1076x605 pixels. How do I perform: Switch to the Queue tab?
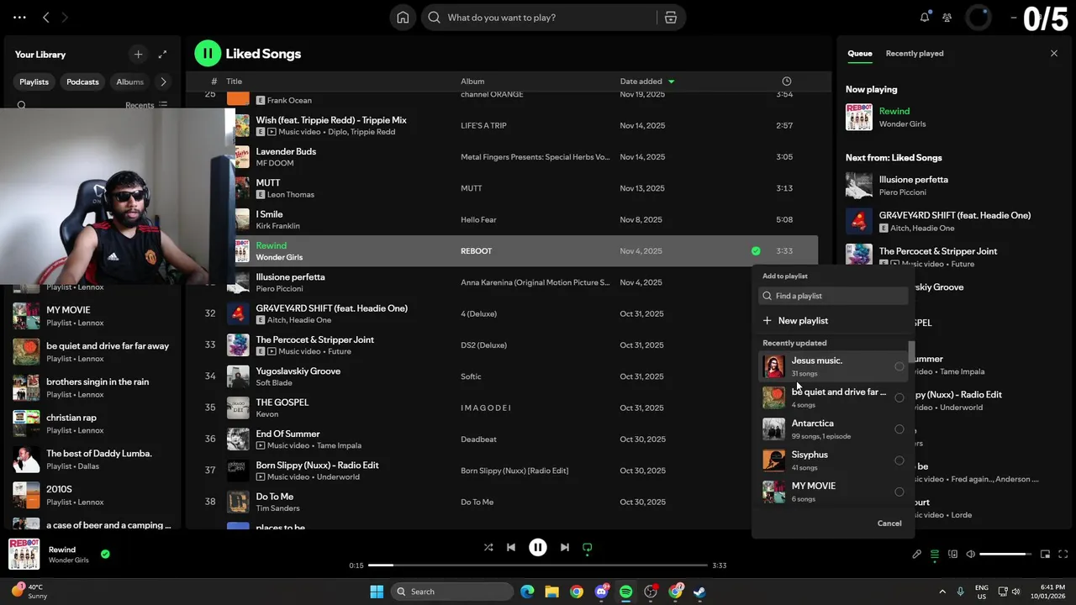(859, 53)
